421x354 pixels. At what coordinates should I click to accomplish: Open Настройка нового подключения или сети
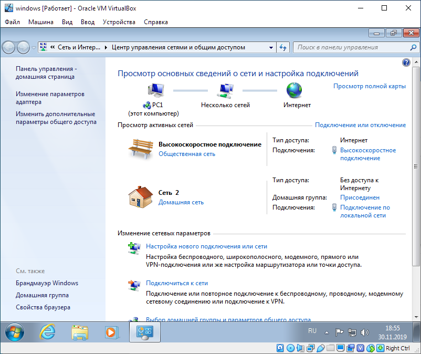click(x=206, y=246)
